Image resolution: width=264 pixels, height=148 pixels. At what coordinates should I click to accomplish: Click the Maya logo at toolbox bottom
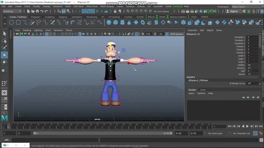pos(5,118)
